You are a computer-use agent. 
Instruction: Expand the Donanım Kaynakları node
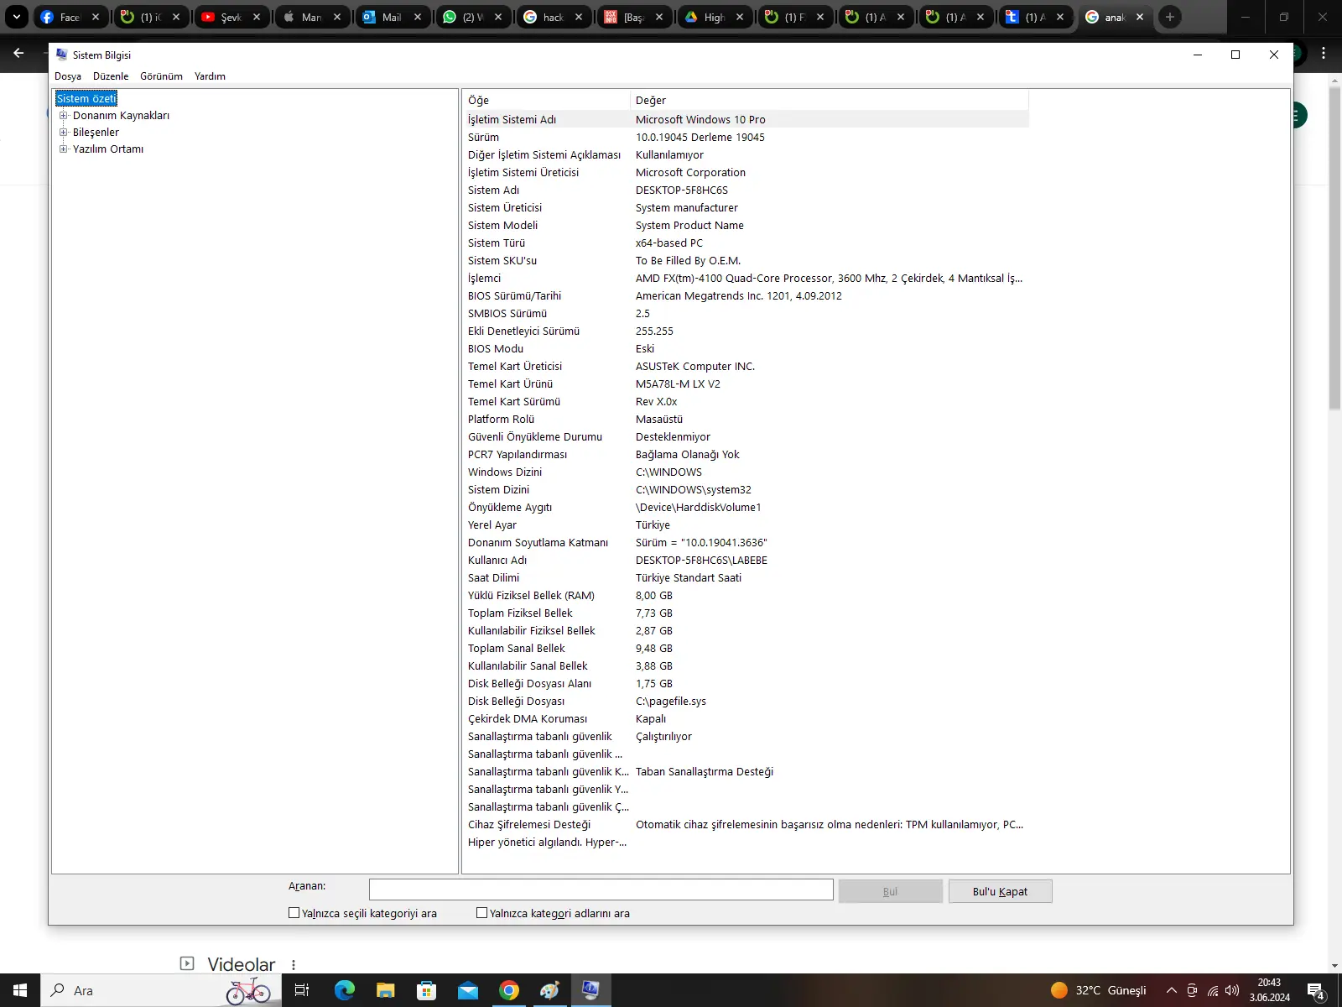click(x=63, y=116)
